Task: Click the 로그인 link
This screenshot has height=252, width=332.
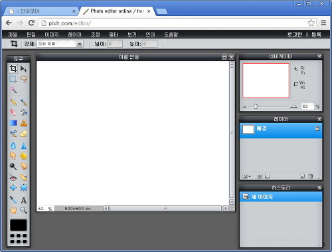Action: click(x=294, y=35)
